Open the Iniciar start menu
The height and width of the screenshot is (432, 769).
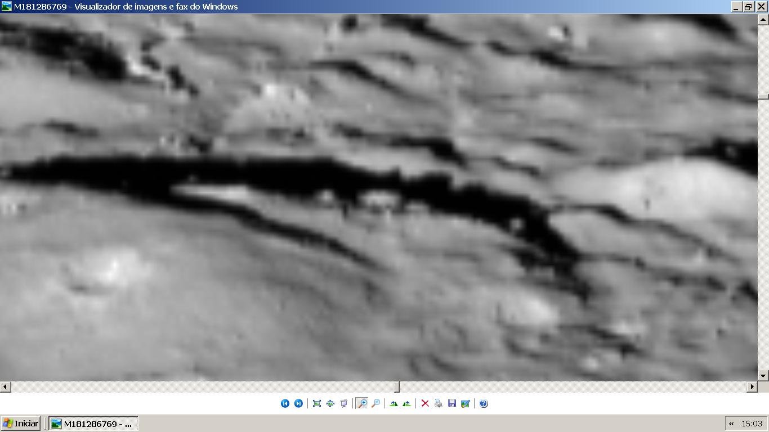click(x=21, y=424)
